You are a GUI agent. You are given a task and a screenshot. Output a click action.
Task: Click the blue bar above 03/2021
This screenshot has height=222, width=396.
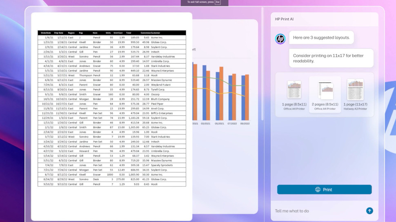point(204,93)
